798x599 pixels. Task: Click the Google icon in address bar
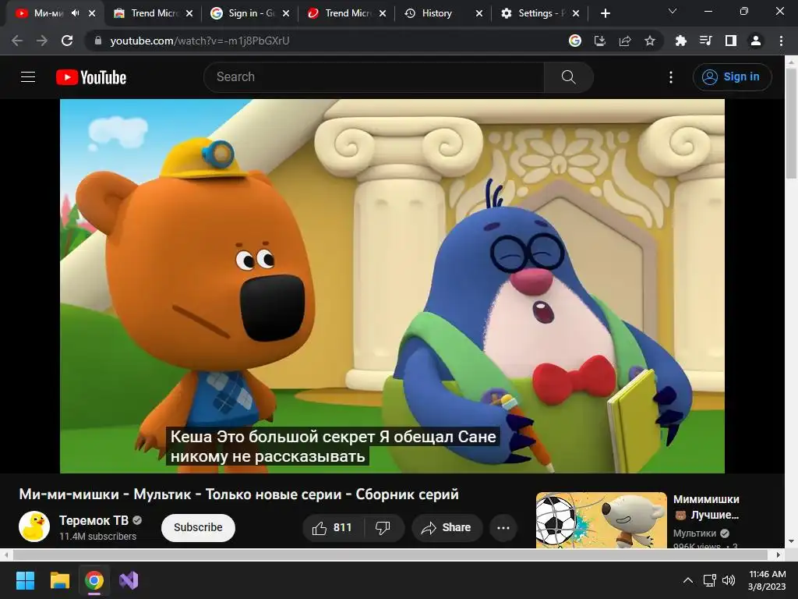575,41
